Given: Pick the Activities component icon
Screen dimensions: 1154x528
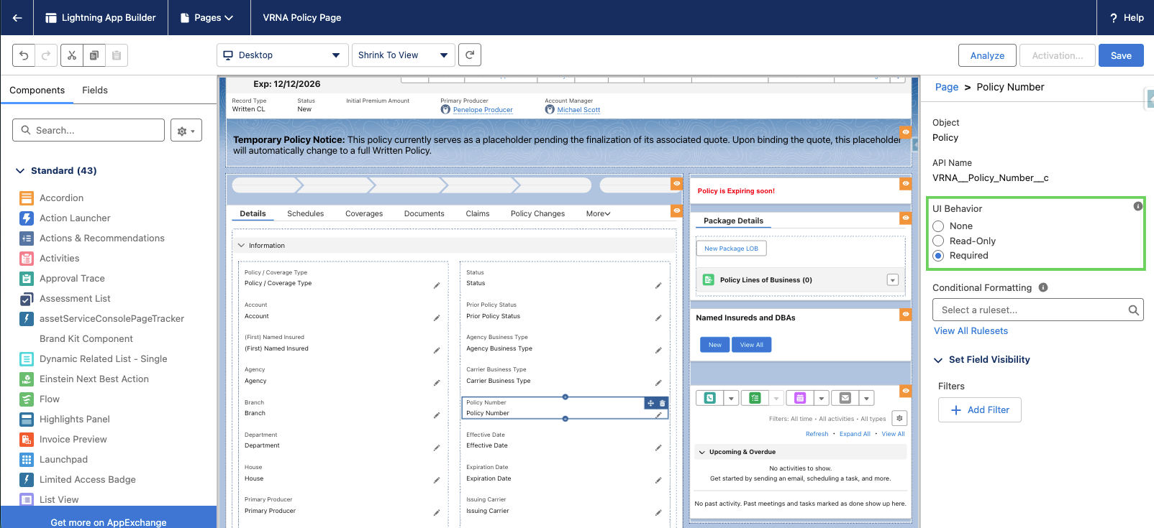Looking at the screenshot, I should (x=27, y=259).
